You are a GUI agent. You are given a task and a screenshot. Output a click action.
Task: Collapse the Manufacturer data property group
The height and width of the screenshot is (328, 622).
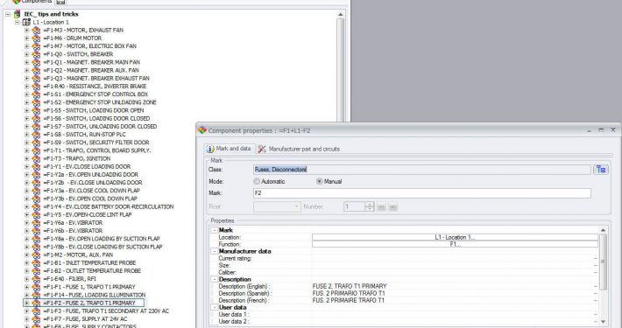click(215, 252)
